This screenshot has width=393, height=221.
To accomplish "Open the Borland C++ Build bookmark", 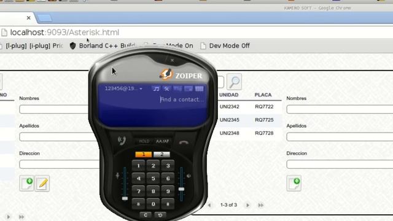I will point(103,46).
